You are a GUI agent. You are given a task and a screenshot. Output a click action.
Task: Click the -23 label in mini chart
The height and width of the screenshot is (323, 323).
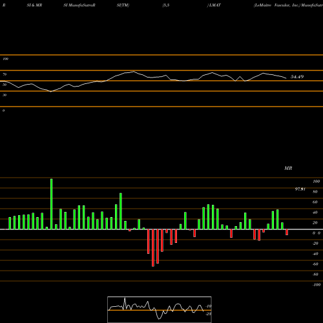point(209,314)
